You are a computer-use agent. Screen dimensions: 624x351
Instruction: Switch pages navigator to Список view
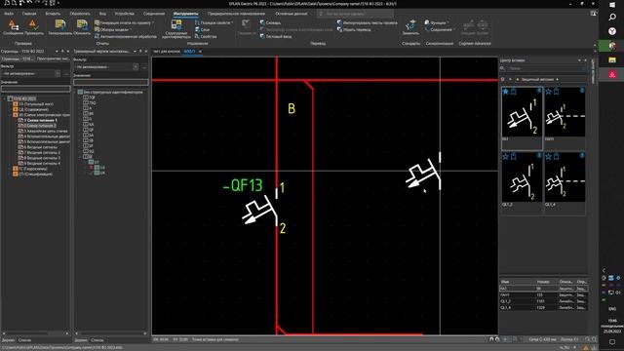[24, 340]
